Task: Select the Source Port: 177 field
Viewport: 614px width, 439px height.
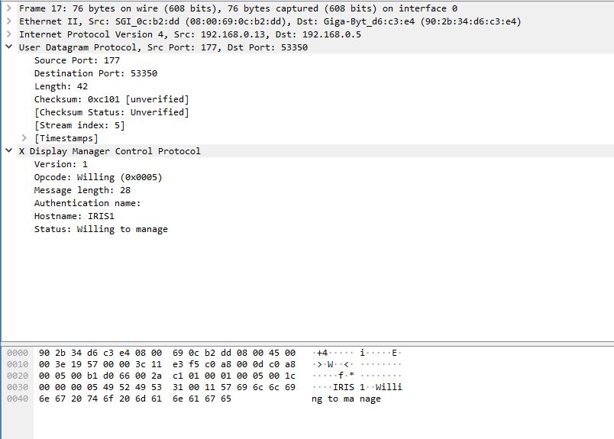Action: click(76, 60)
